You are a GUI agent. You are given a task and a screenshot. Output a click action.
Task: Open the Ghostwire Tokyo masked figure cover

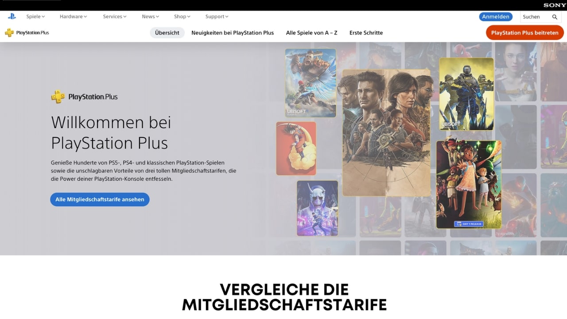[x=317, y=208]
